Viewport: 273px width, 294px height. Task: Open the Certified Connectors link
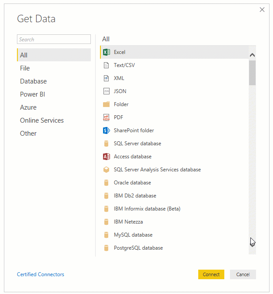pos(40,274)
